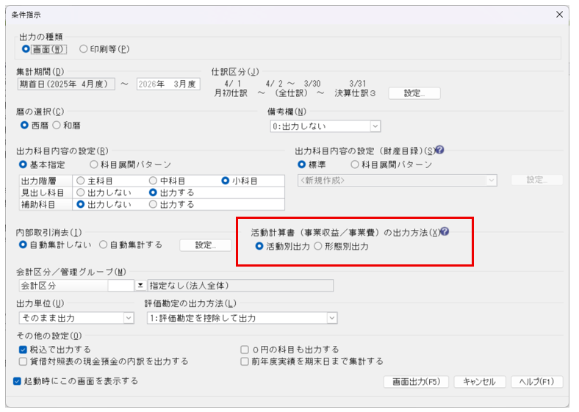Select 科目展開パターン radio in 出力科目内容の設定
The image size is (579, 412).
93,165
